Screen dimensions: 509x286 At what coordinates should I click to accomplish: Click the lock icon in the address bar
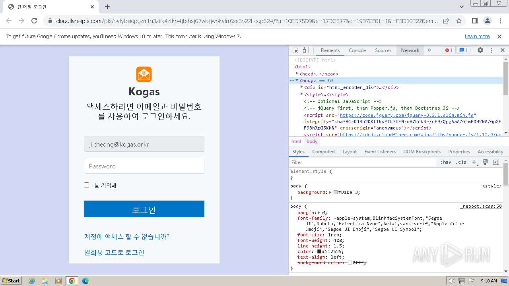[x=50, y=21]
